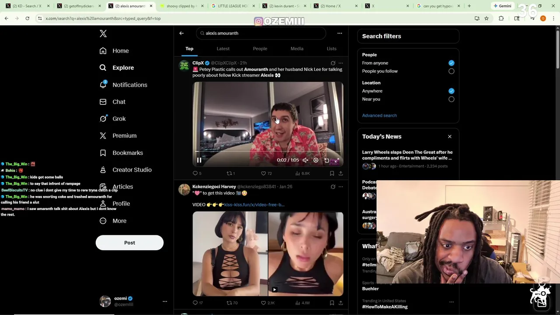Open Creator Studio in the sidebar
560x315 pixels.
click(x=126, y=170)
